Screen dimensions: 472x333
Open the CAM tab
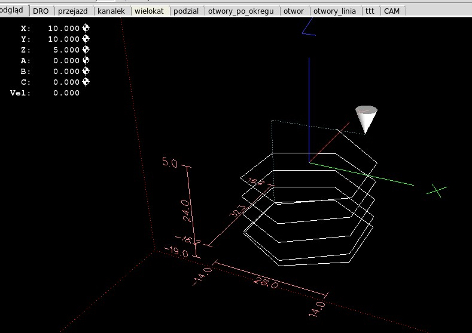(x=392, y=11)
